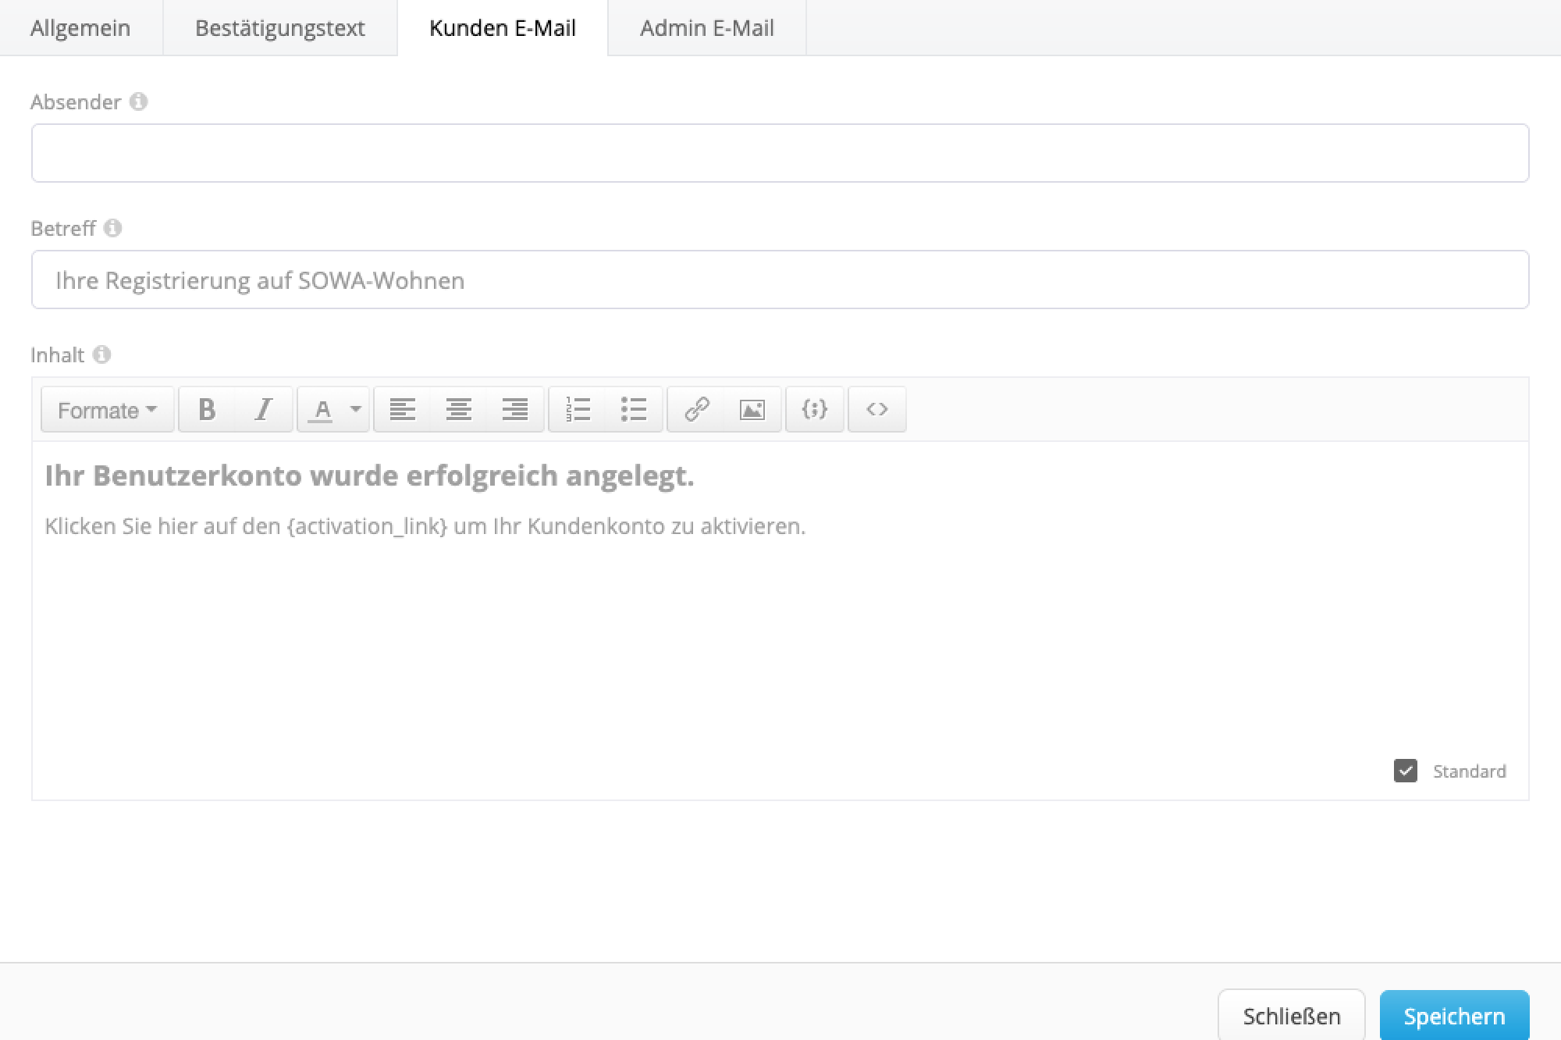The image size is (1561, 1040).
Task: Apply bold formatting in the editor
Action: coord(205,409)
